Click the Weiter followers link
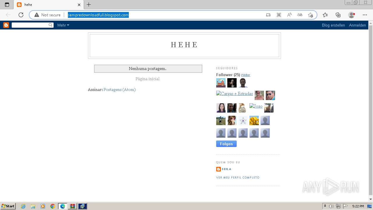373x210 pixels. coord(245,75)
